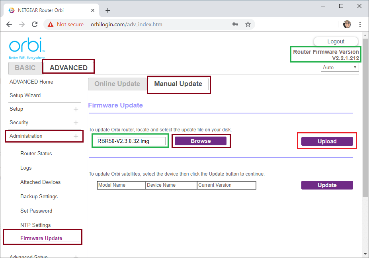Screen dimensions: 369x258
Task: Click the firmware file name field
Action: [131, 141]
